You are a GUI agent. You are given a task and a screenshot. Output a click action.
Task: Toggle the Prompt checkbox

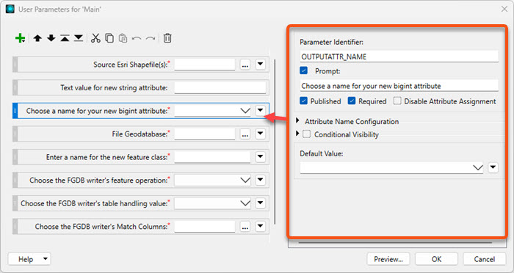point(303,70)
